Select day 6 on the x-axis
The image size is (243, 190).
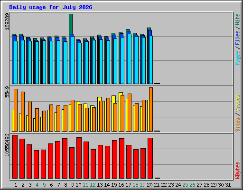coord(51,185)
